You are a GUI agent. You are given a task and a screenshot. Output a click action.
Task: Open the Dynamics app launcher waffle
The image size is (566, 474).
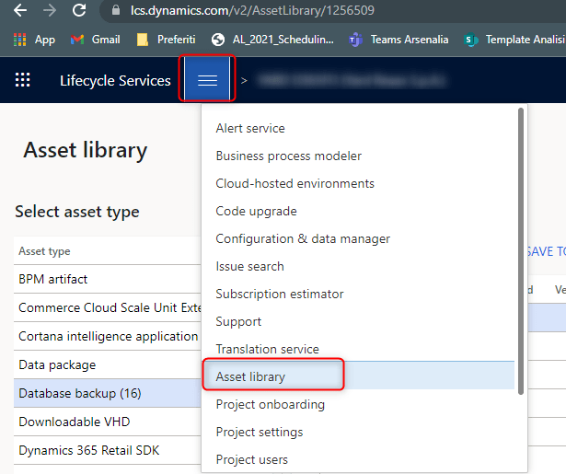(23, 80)
